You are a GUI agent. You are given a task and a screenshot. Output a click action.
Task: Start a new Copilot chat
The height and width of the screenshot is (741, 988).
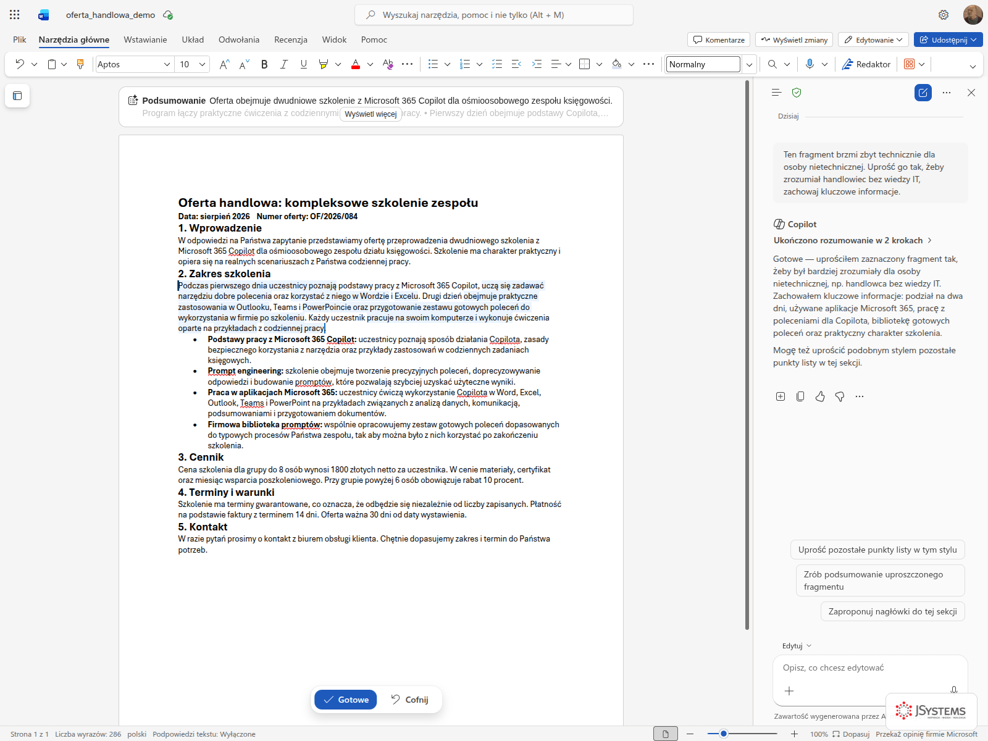(x=923, y=93)
